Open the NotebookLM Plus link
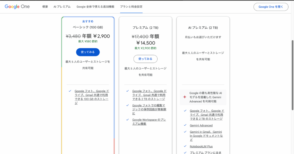 (201, 146)
